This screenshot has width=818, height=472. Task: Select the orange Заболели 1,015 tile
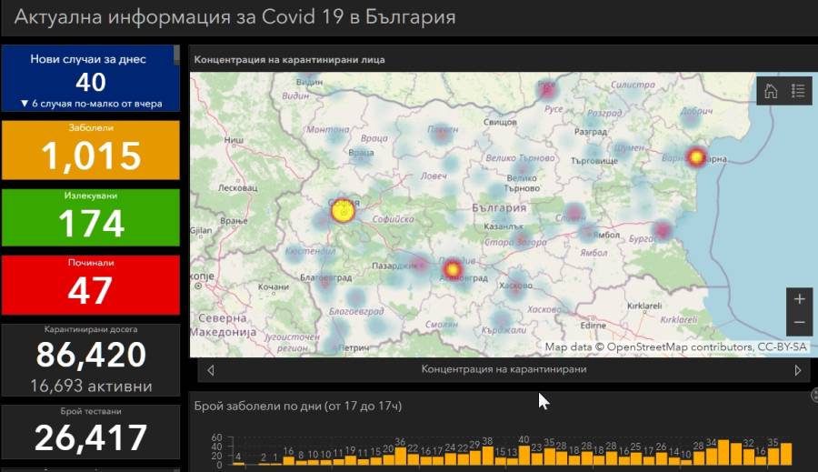[91, 150]
